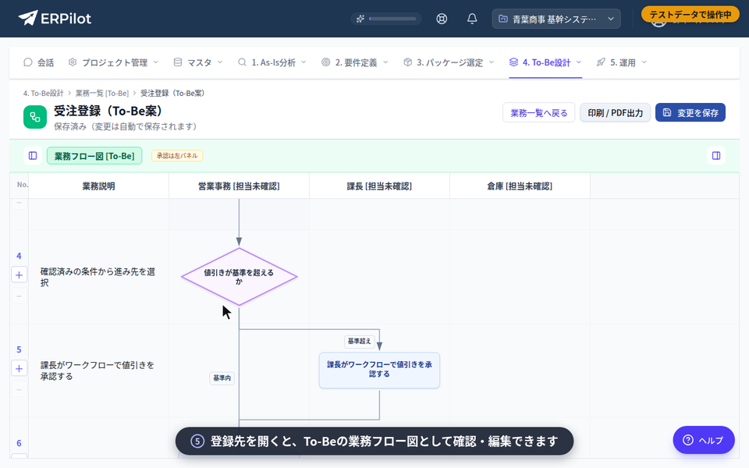Add a row after step 4
The image size is (749, 468).
click(x=19, y=275)
